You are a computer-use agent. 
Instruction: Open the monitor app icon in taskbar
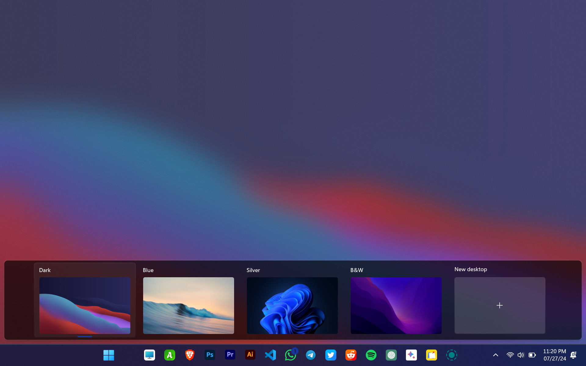point(150,355)
